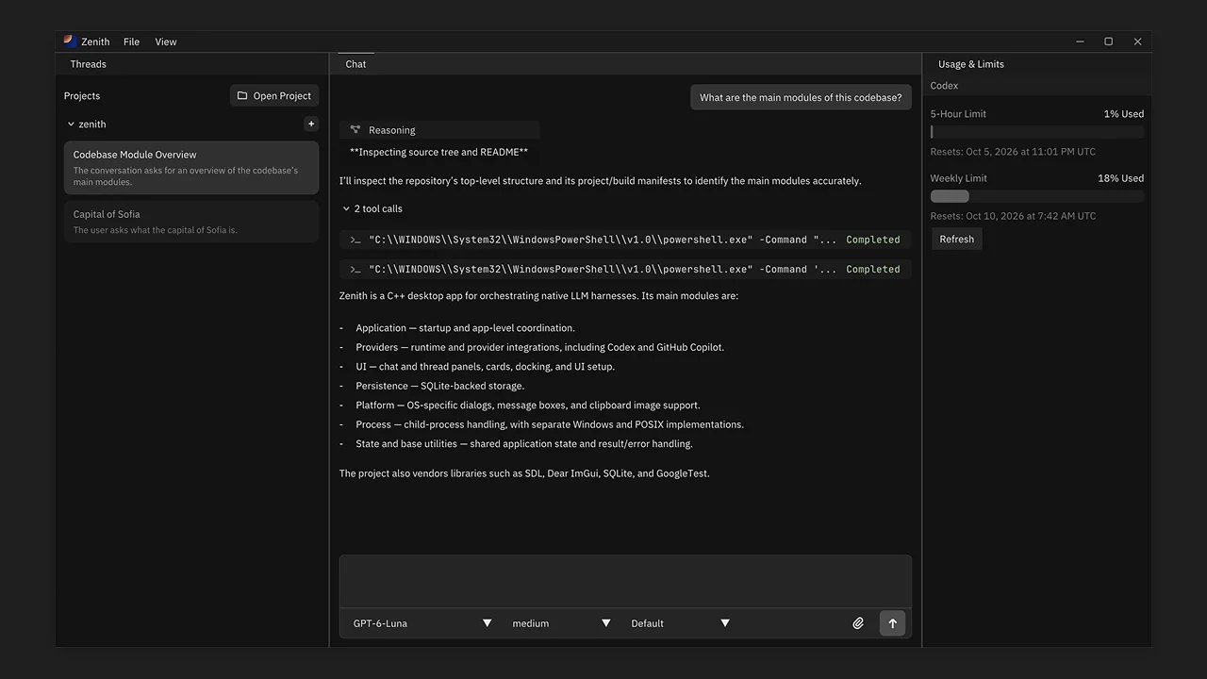Click the paperclip attach file icon

coord(858,623)
